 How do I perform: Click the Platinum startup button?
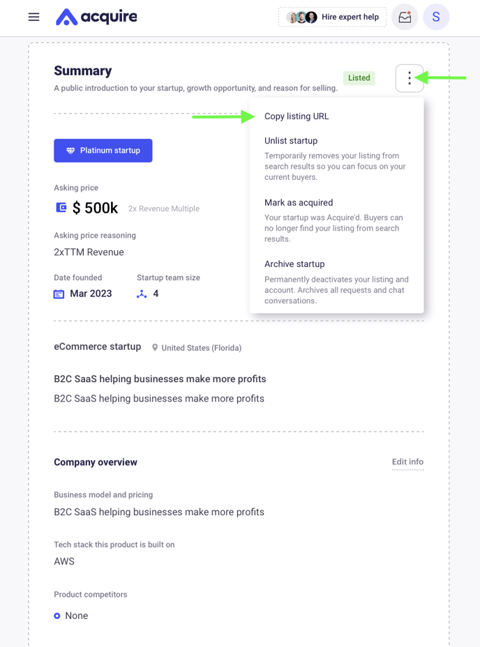103,151
